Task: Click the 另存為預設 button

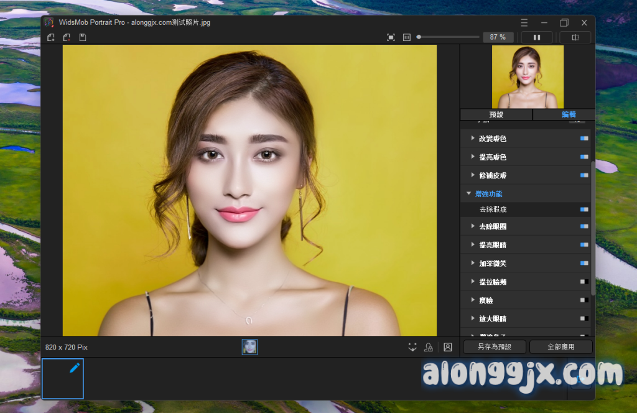Action: point(495,347)
